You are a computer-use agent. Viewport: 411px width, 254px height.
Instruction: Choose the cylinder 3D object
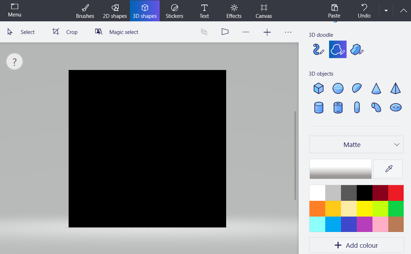[319, 107]
